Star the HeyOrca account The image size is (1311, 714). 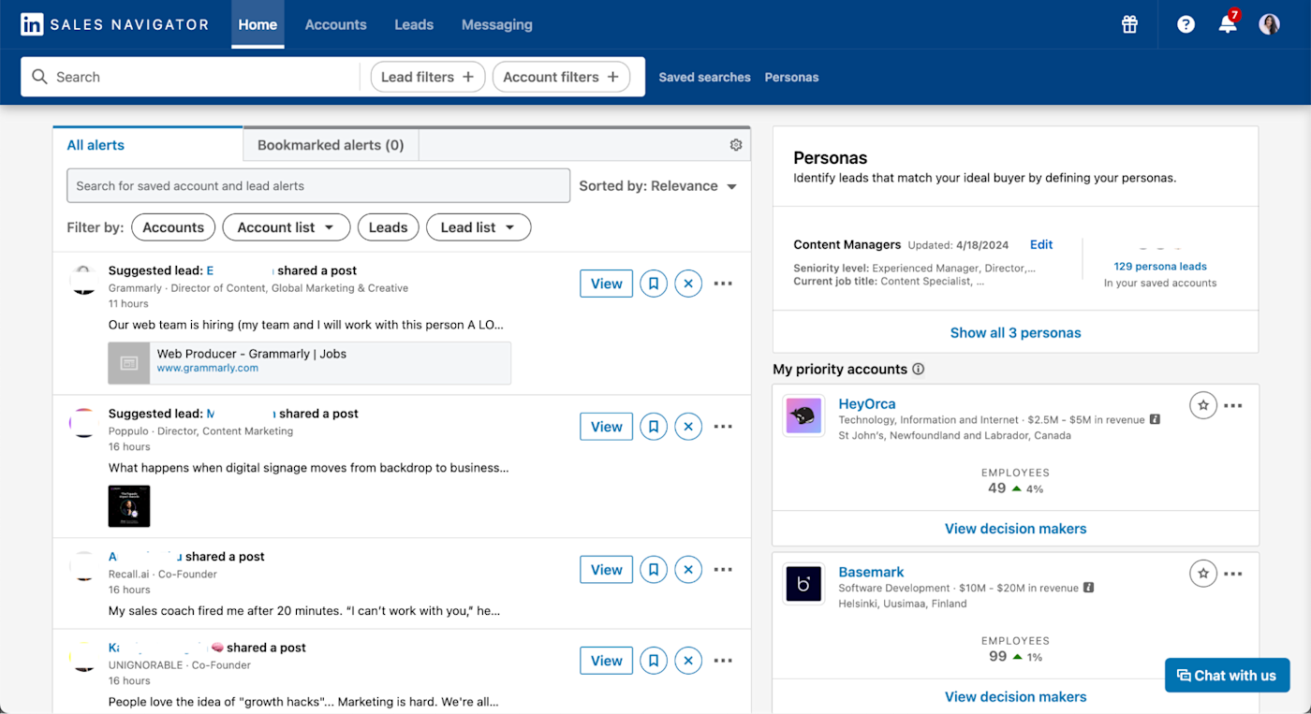click(1203, 405)
